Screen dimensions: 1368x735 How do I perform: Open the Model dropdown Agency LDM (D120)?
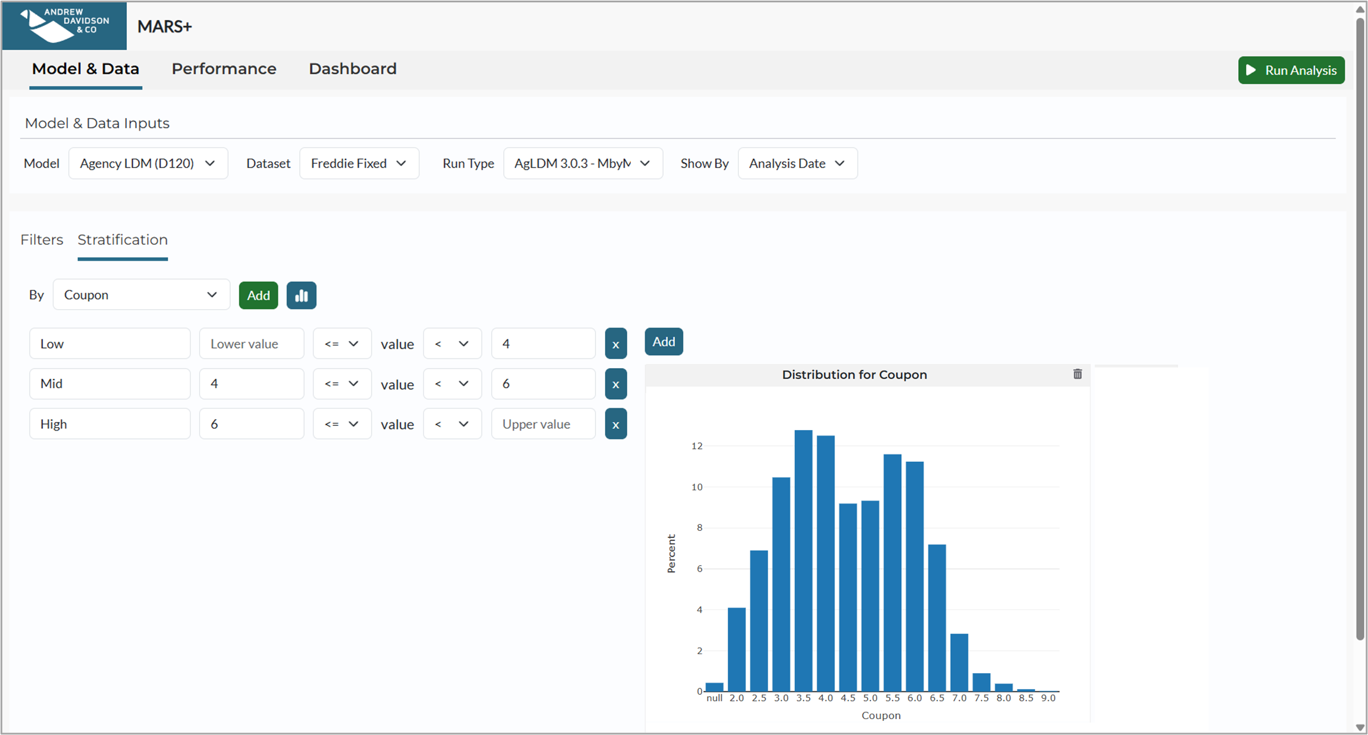148,163
